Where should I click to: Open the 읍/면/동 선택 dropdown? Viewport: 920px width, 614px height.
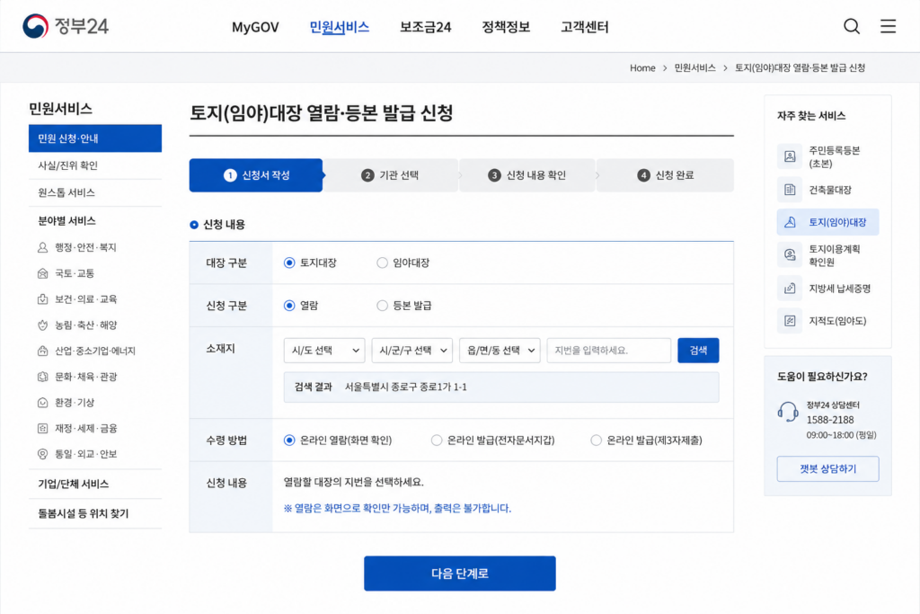coord(500,351)
